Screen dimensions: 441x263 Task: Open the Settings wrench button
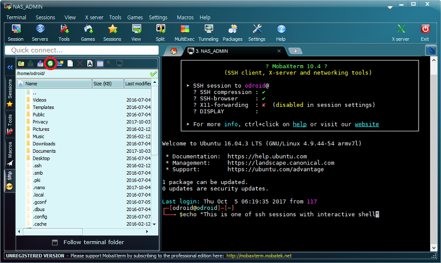pyautogui.click(x=257, y=33)
